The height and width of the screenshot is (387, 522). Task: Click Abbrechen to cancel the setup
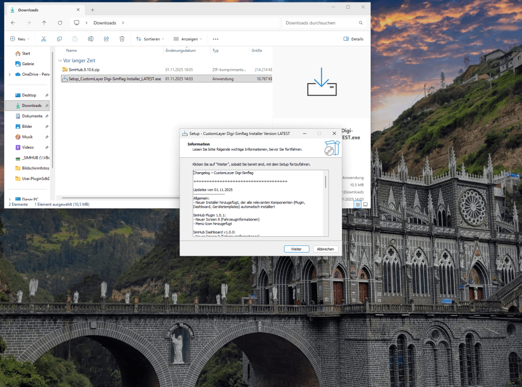pos(325,249)
